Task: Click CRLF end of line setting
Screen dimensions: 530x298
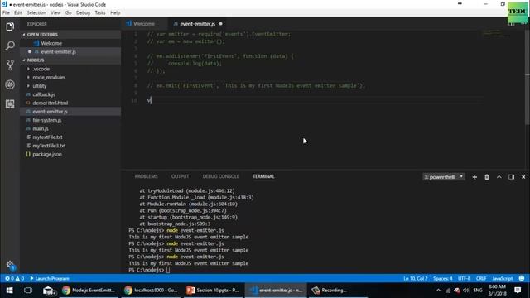Action: 481,278
